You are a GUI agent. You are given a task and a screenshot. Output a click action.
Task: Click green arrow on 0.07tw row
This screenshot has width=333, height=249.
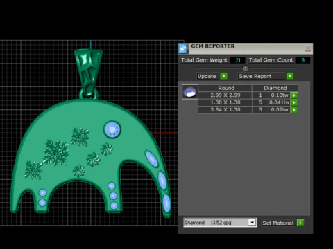(294, 109)
